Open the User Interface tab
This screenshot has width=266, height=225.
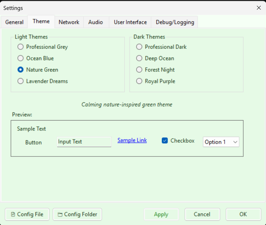130,22
